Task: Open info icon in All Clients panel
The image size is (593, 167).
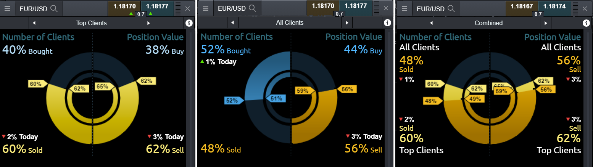Action: click(387, 23)
